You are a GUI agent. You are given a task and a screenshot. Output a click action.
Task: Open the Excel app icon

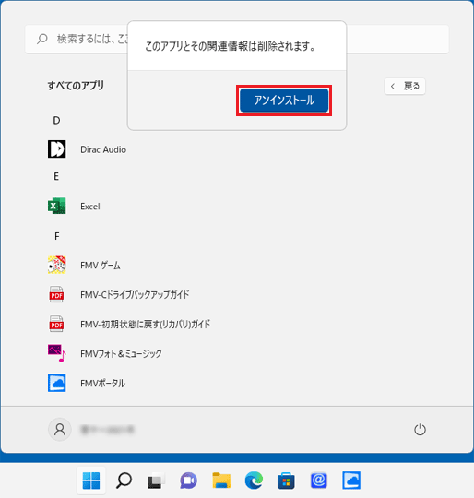pos(57,206)
